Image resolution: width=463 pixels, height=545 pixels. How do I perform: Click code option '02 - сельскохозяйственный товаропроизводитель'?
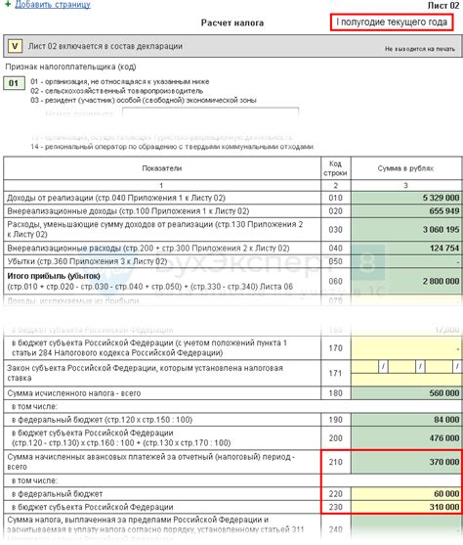point(117,91)
